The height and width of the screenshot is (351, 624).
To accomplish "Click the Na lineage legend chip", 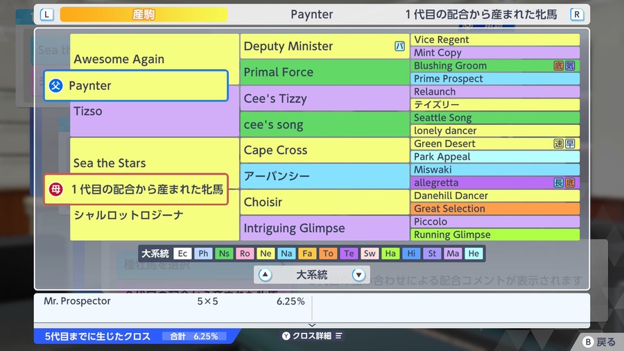I will tap(286, 253).
